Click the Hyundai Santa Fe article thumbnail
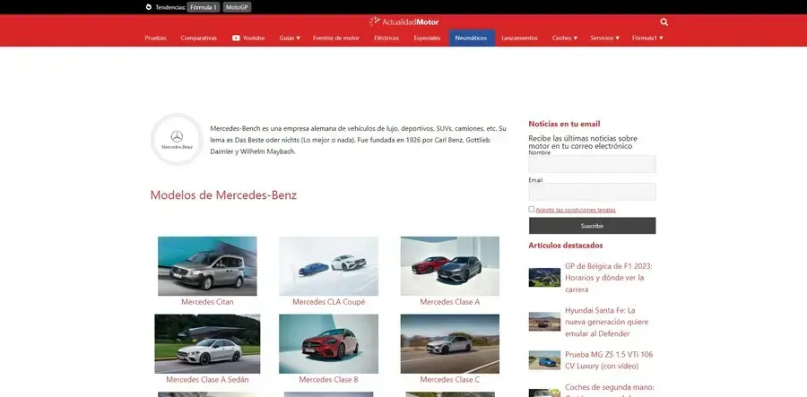The height and width of the screenshot is (397, 807). click(544, 322)
